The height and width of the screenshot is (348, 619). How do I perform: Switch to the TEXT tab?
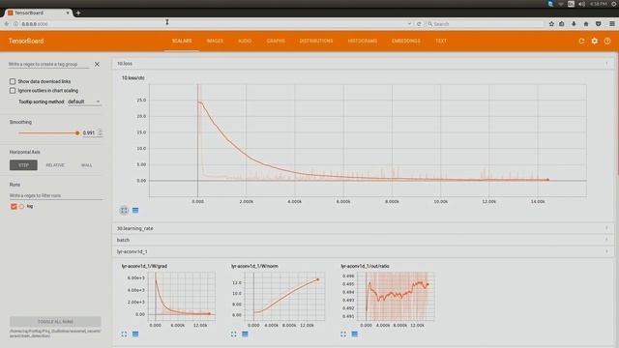[x=441, y=41]
